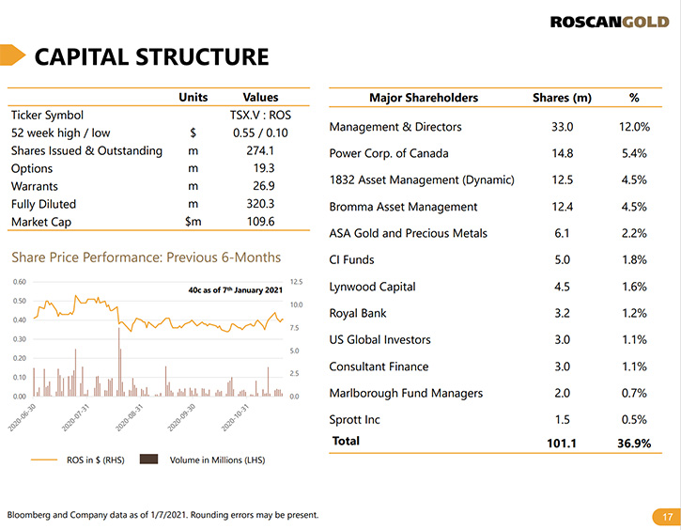Select the Royal Bank row
Image resolution: width=681 pixels, height=530 pixels.
point(496,313)
